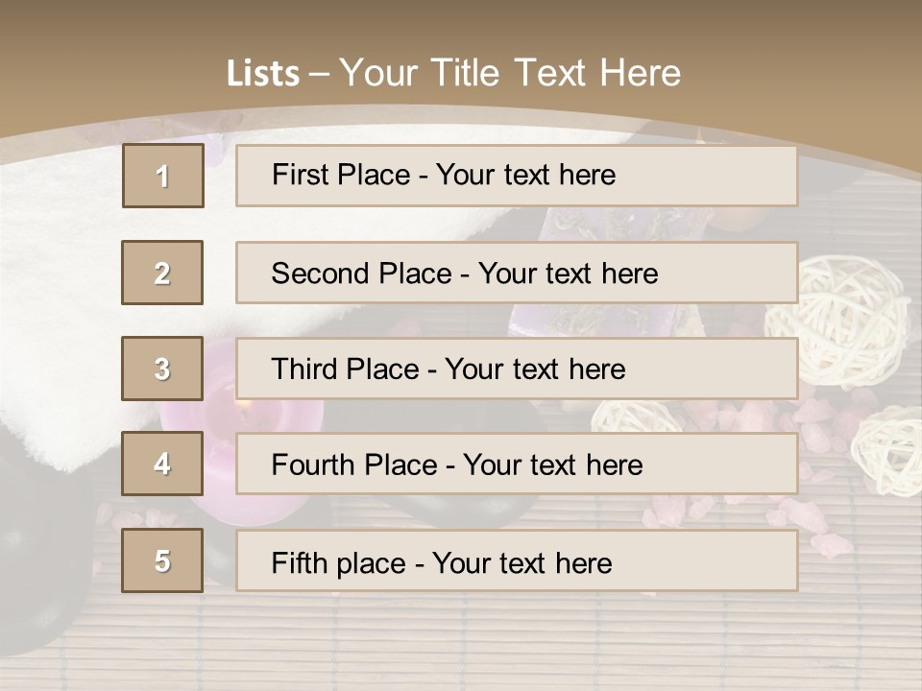Click the number 3 square
The height and width of the screenshot is (691, 922).
coord(162,369)
